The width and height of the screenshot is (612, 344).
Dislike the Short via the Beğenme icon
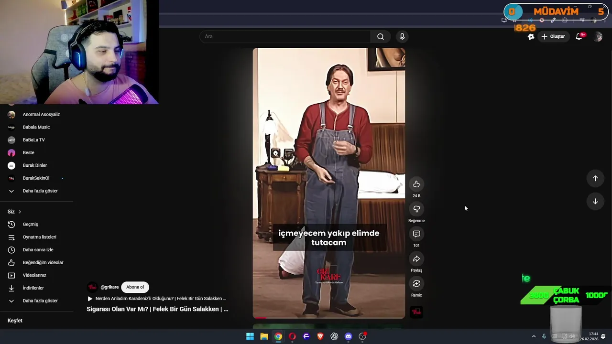[416, 209]
